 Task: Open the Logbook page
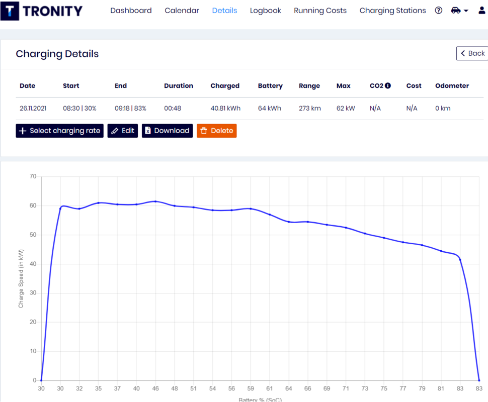click(x=265, y=11)
